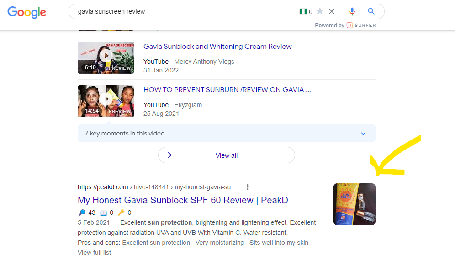Click the 'Powered by' label text
Viewport: 455px width, 269px height.
tap(330, 26)
